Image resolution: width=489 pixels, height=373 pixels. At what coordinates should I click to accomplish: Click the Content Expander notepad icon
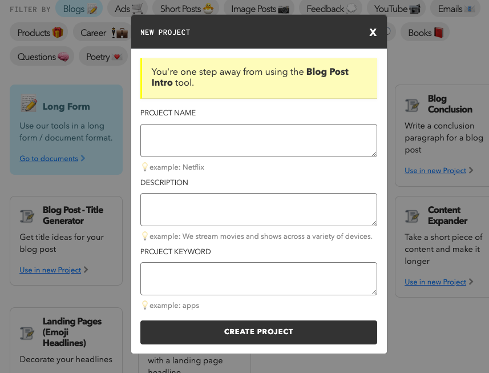[x=412, y=216]
